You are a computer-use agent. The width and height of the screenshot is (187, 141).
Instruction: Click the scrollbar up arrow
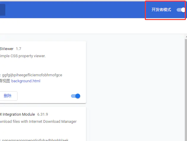[x=186, y=37]
